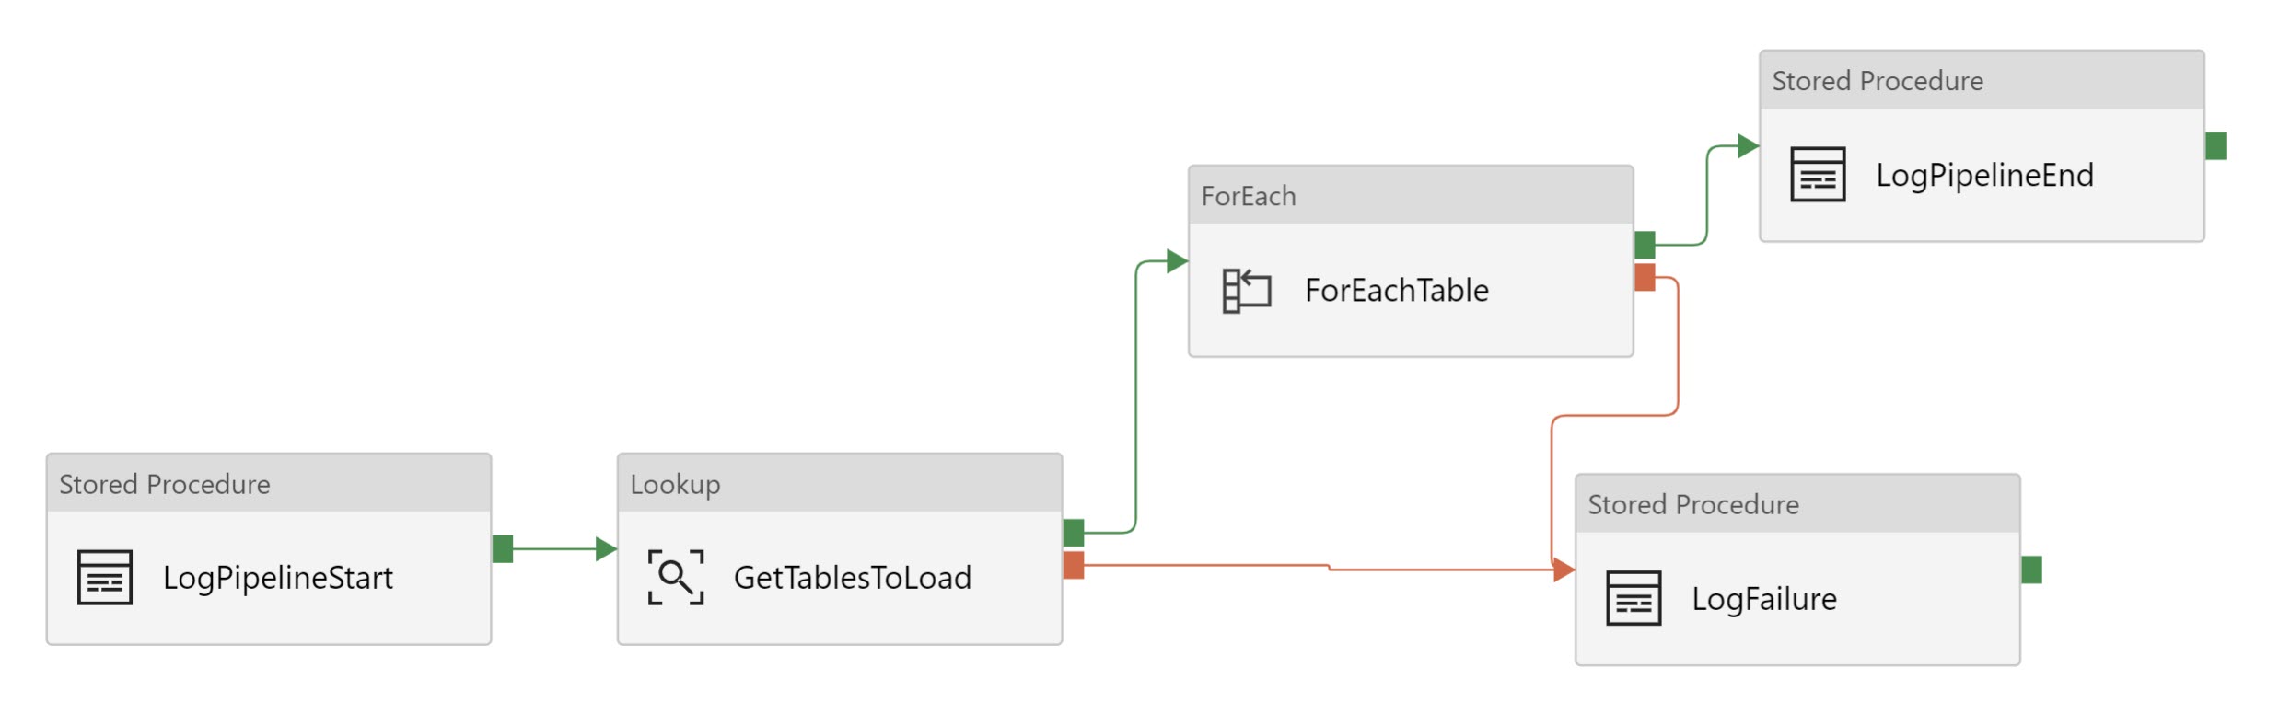2279x702 pixels.
Task: Click arrow entering LogFailure activity
Action: (1564, 570)
